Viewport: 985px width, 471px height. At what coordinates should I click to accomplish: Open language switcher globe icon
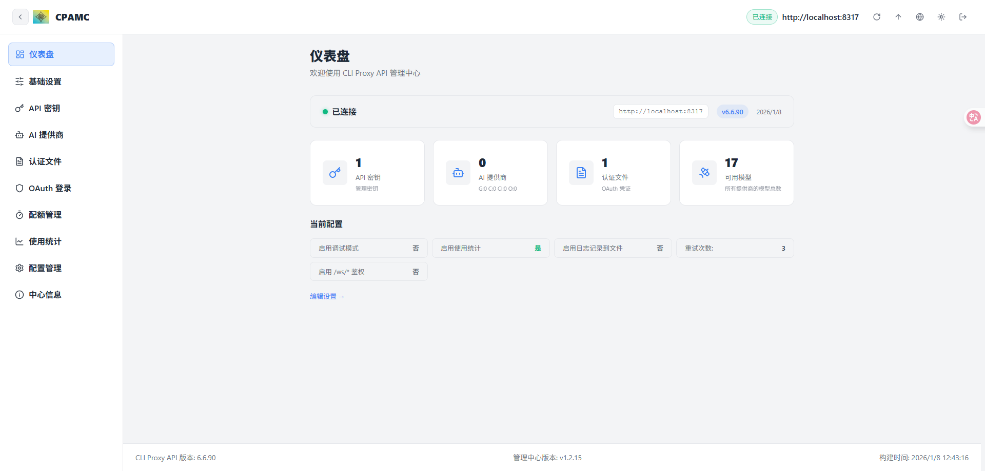tap(920, 17)
